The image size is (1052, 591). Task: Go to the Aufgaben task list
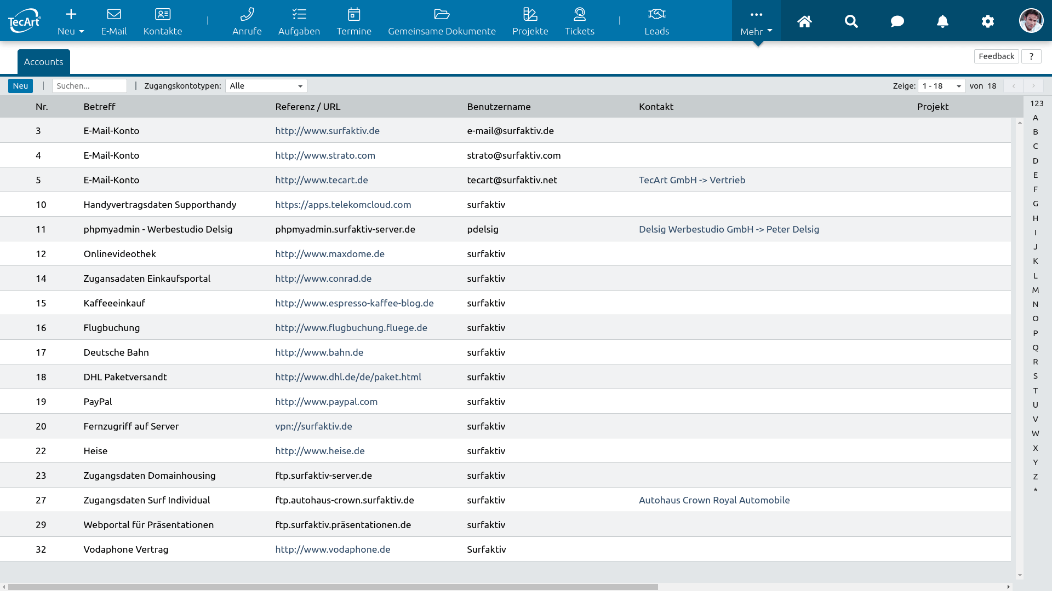[299, 22]
